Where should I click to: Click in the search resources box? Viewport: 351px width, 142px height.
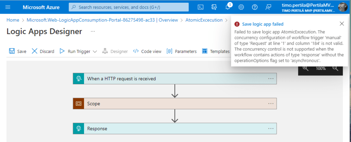129,7
